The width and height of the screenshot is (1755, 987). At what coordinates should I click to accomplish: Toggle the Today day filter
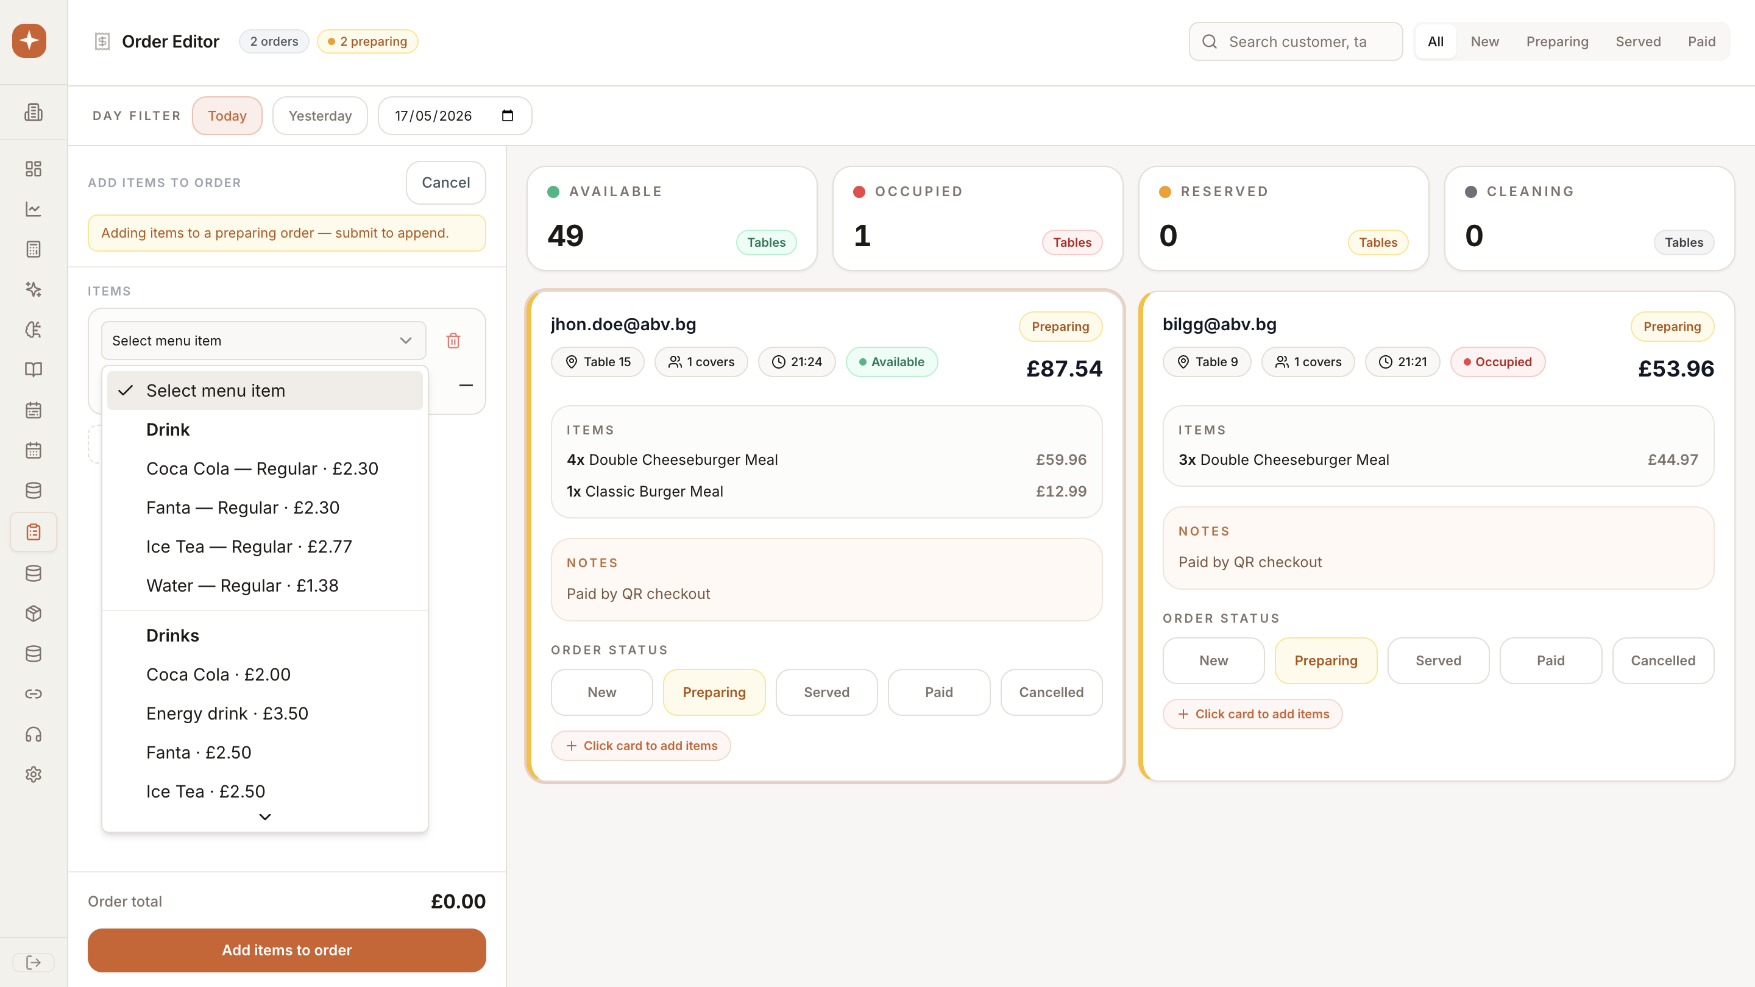tap(227, 116)
